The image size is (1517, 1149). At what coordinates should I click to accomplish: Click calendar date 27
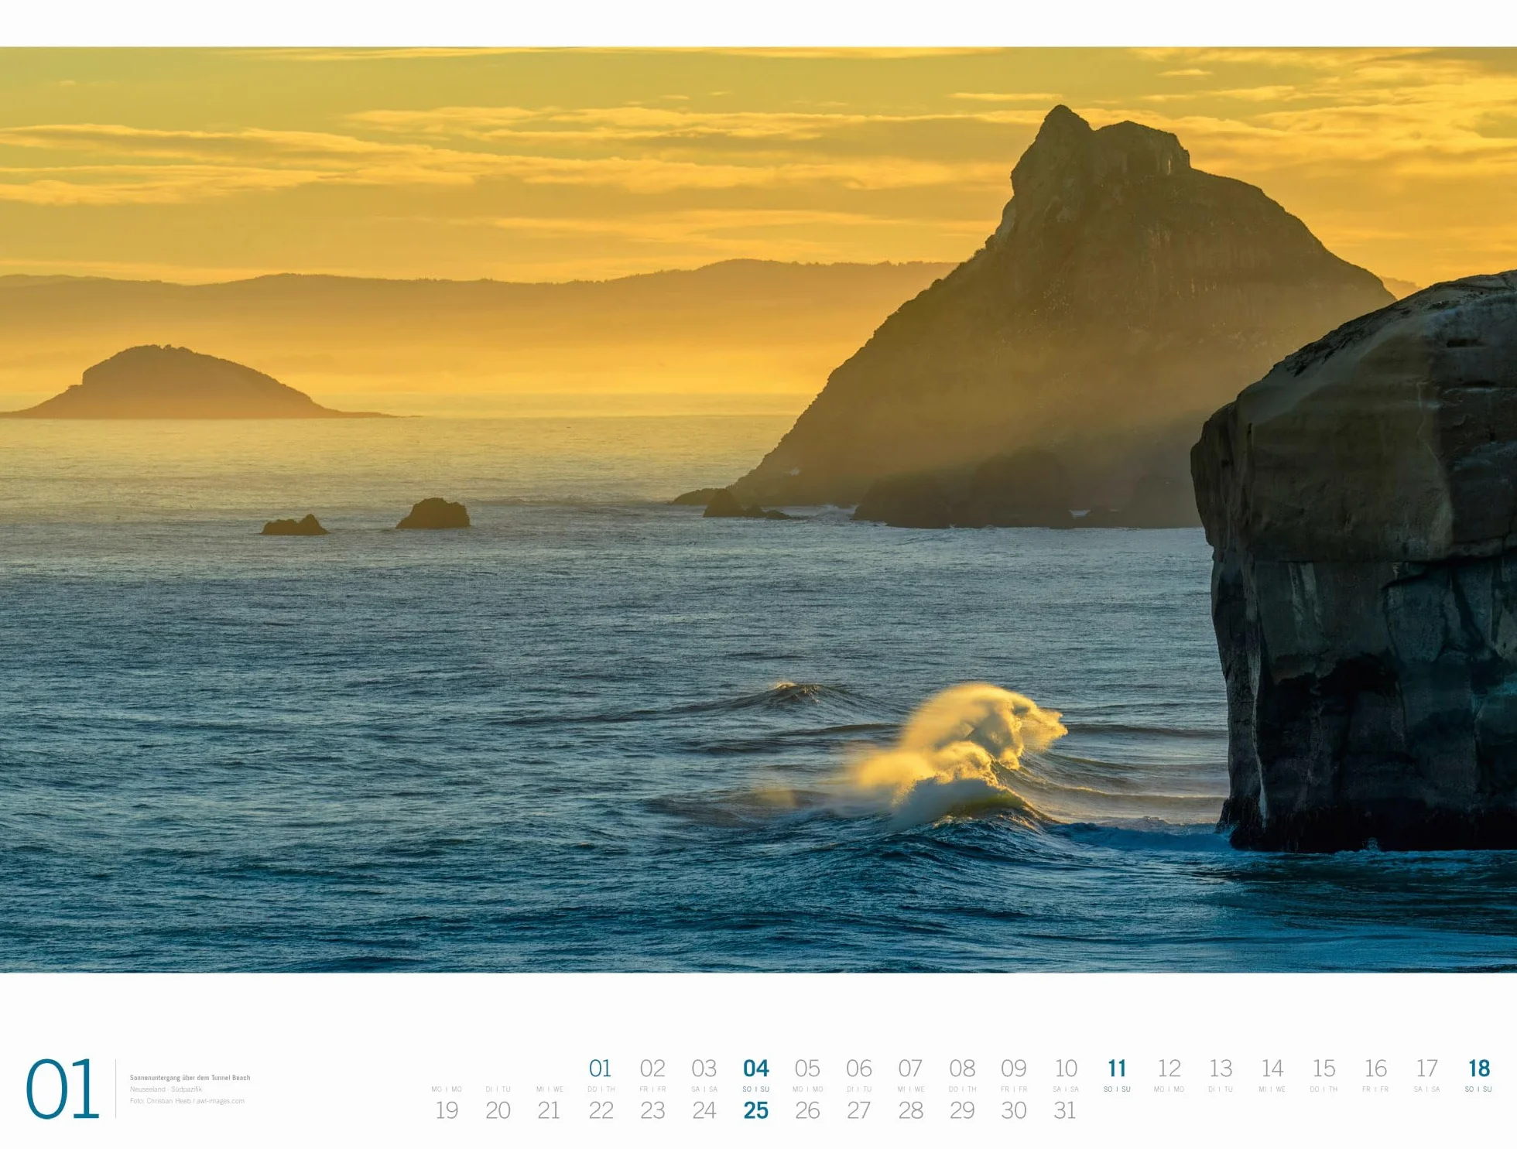pos(859,1110)
